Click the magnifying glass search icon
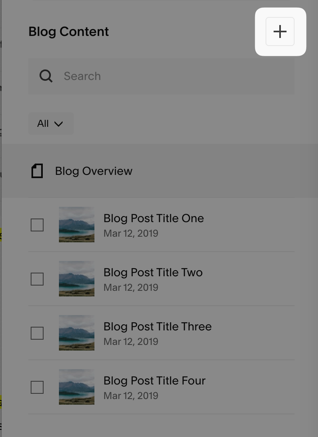 pos(46,76)
